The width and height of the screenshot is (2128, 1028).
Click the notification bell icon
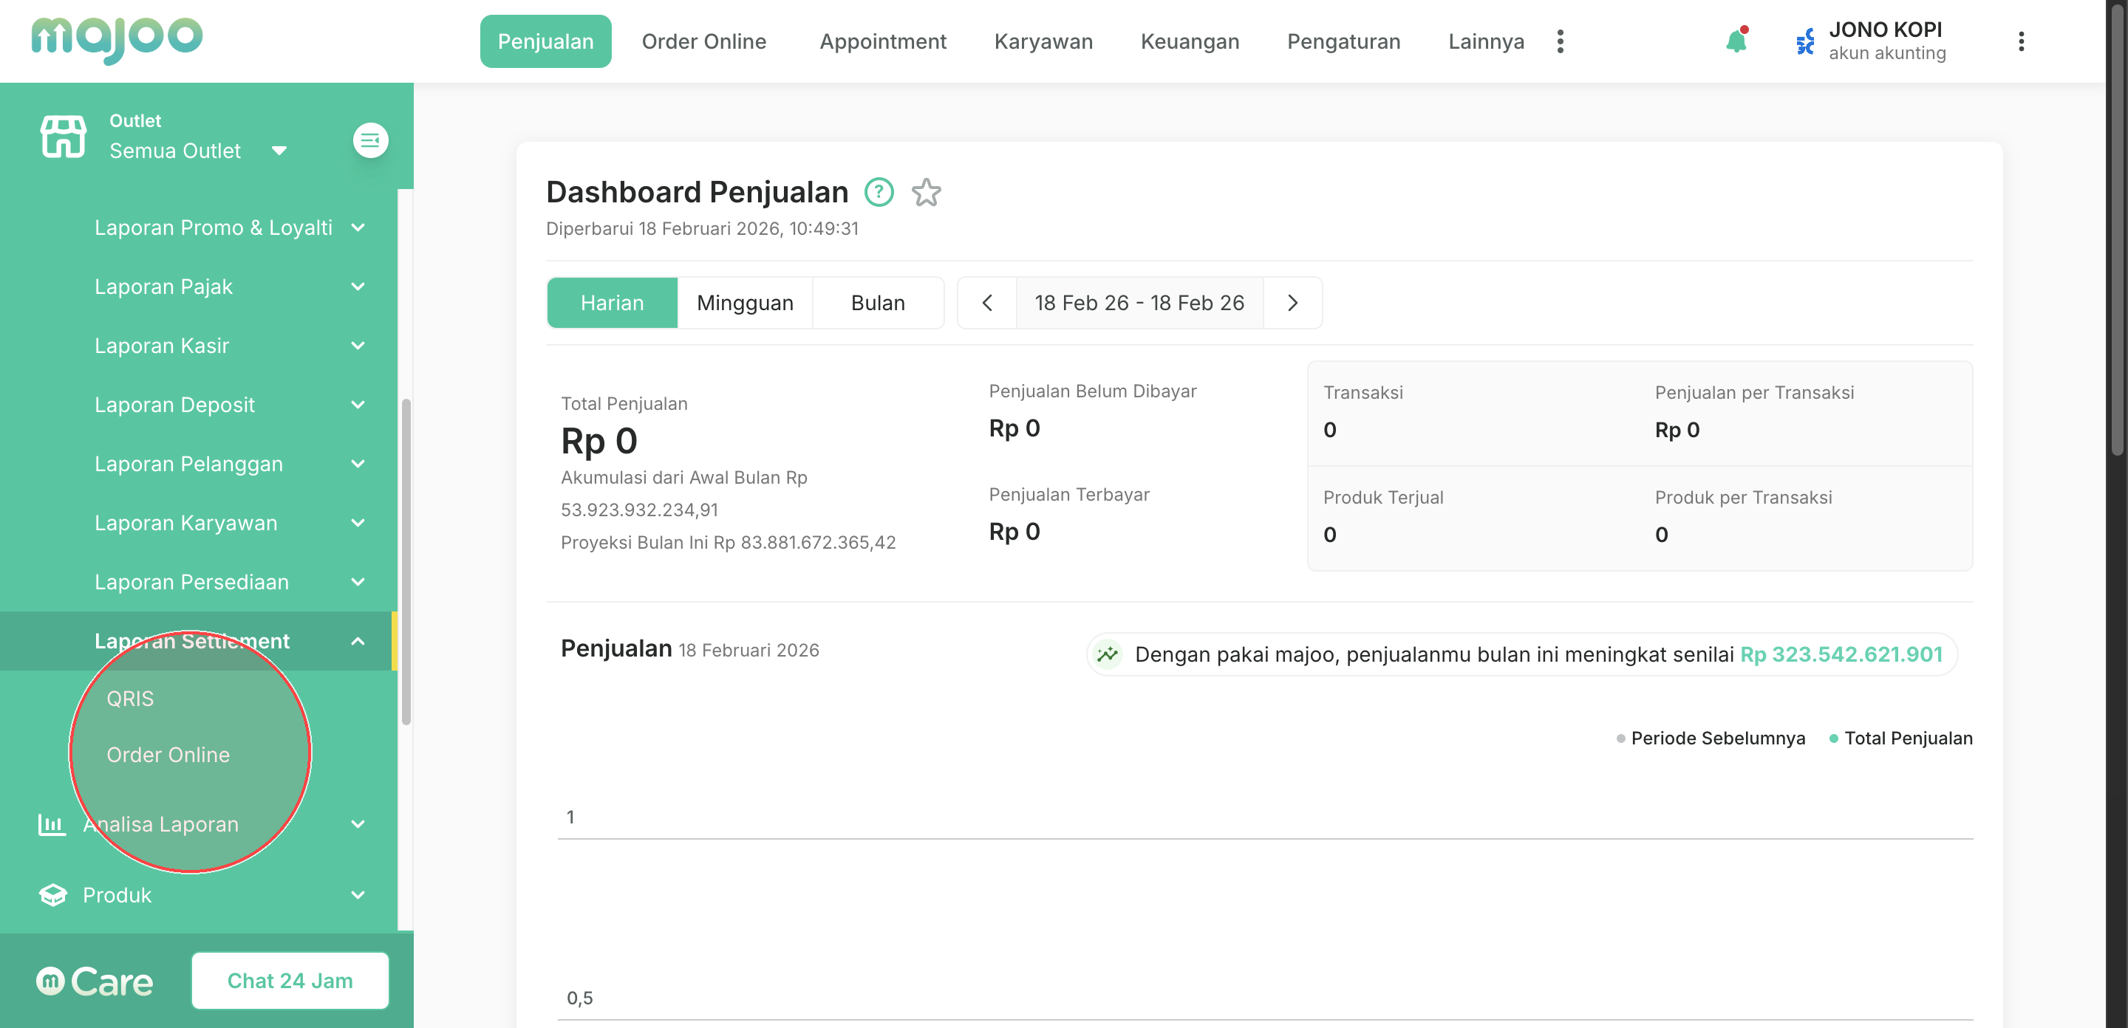pos(1736,41)
